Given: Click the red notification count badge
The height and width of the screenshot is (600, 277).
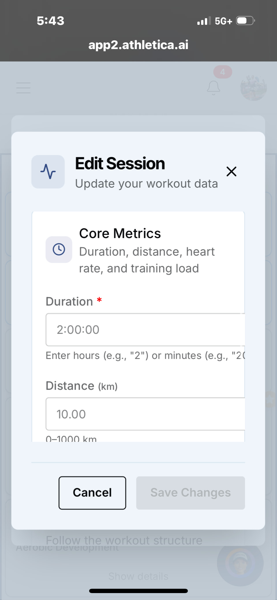Looking at the screenshot, I should click(222, 72).
